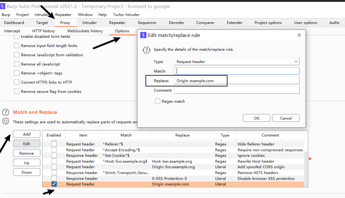Enable the Disable browser XSS protection rule

click(54, 178)
